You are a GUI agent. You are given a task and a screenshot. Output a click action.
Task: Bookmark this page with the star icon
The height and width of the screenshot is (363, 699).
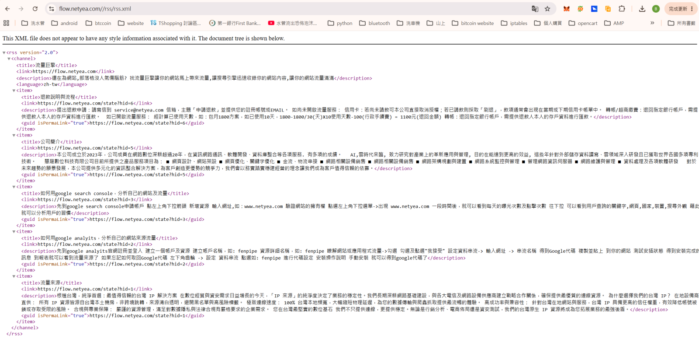(x=547, y=9)
